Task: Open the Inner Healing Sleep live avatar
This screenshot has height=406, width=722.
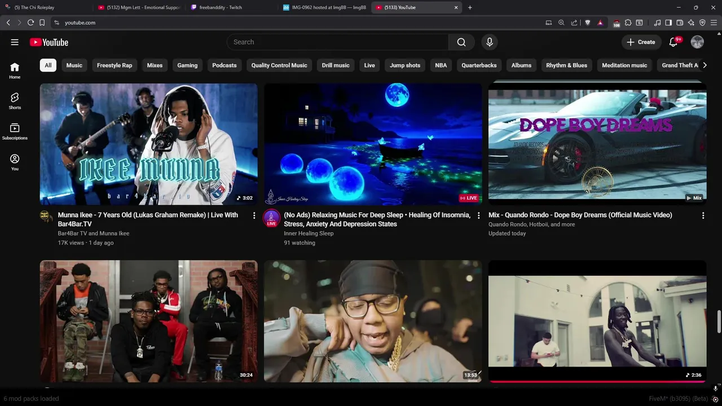Action: coord(271,218)
